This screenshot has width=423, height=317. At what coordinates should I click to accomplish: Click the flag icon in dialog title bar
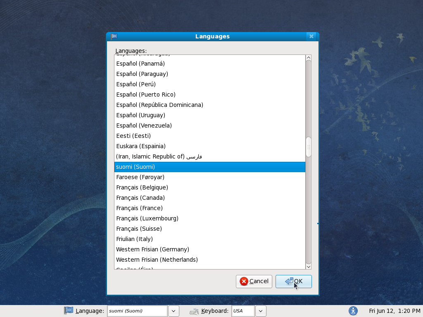114,36
